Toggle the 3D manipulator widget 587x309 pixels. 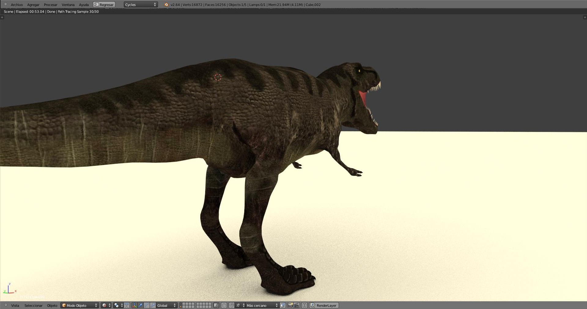pos(134,305)
